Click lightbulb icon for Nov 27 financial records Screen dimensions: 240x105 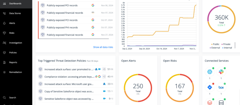(43, 35)
